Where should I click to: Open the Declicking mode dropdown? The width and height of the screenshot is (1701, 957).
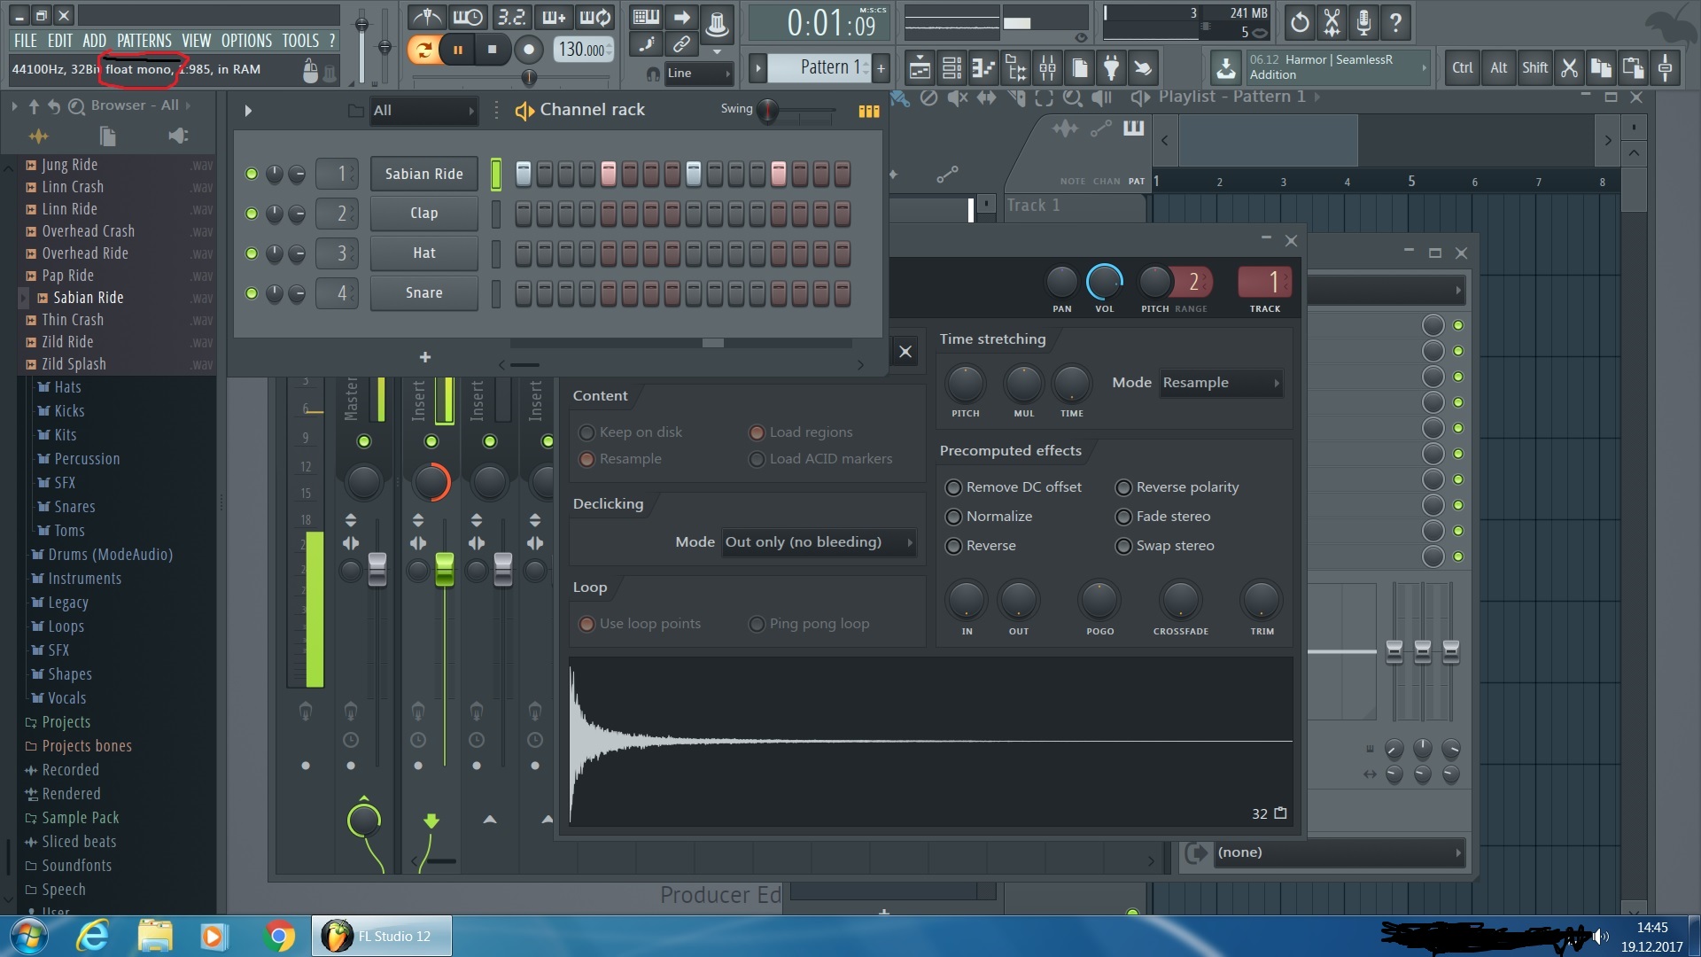(819, 542)
